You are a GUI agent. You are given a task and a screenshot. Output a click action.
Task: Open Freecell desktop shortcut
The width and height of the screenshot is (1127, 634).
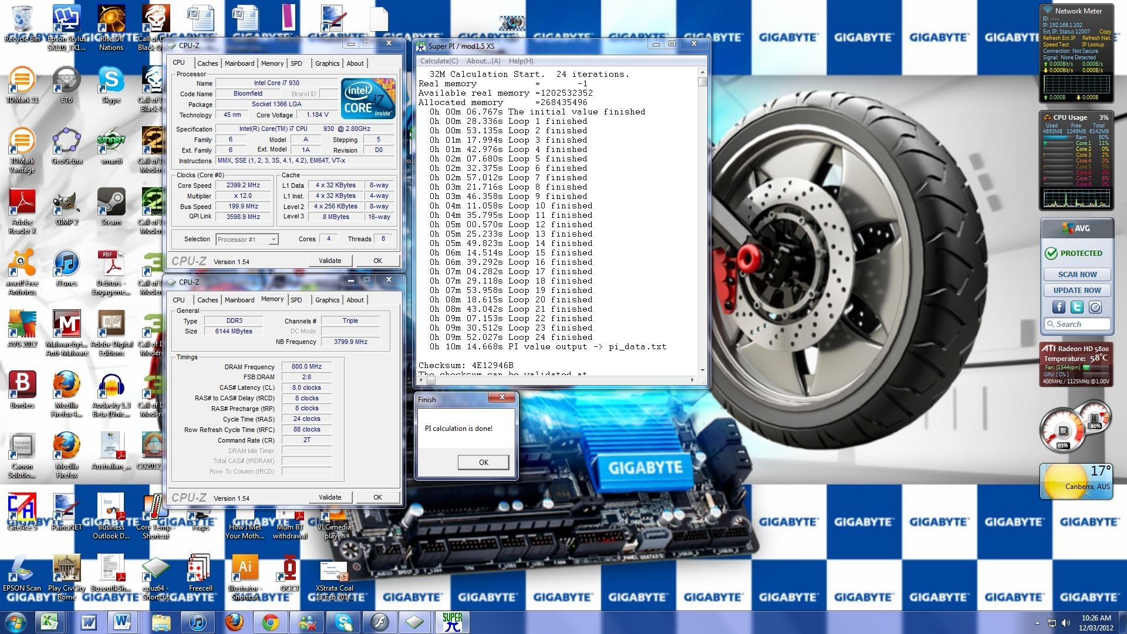pos(200,573)
